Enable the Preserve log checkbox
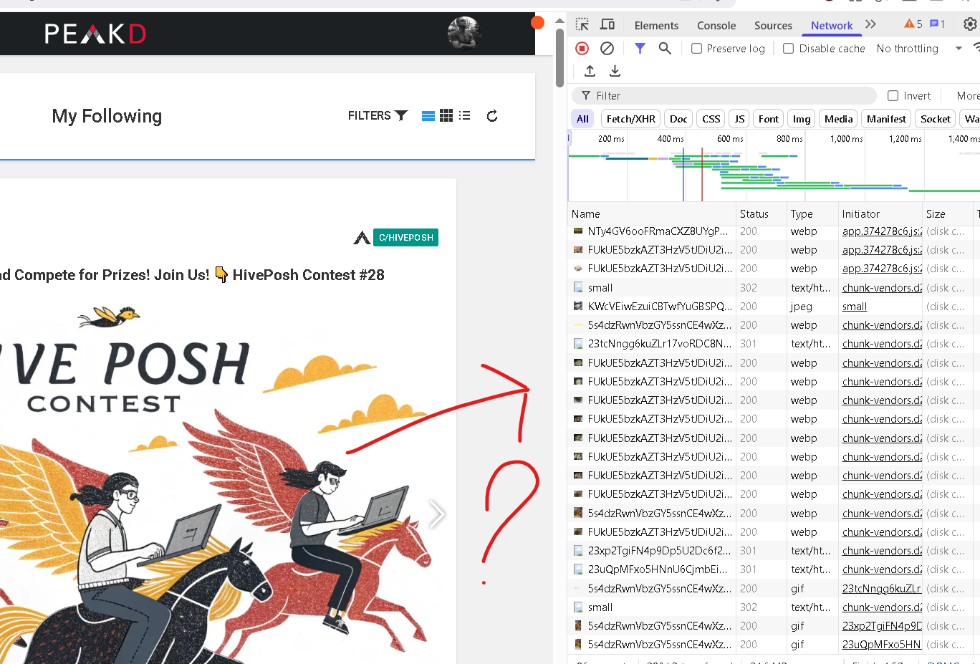This screenshot has width=980, height=664. 696,48
